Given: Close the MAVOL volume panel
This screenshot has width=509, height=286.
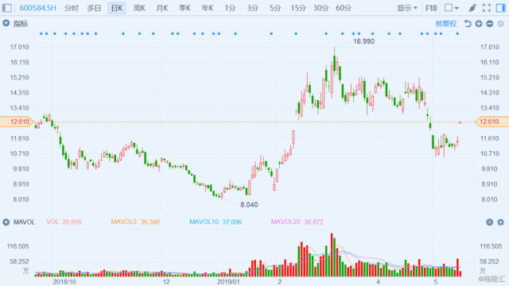Looking at the screenshot, I should coord(490,222).
